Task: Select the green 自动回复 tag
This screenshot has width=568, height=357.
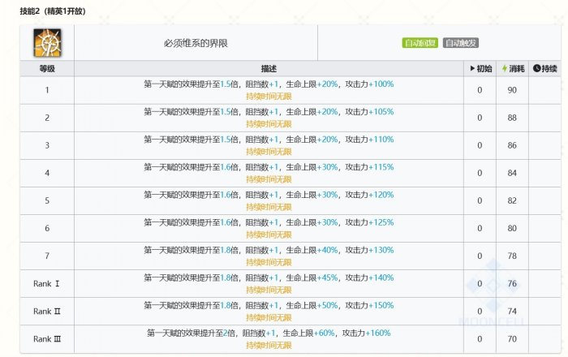Action: tap(420, 42)
